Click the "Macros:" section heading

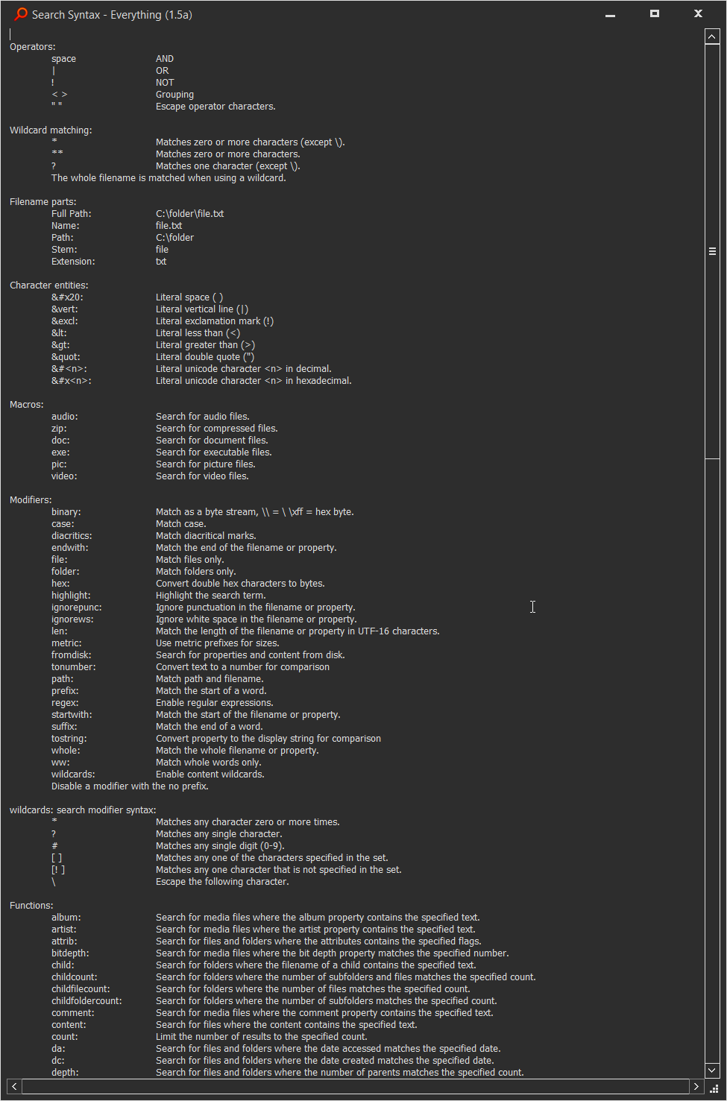tap(27, 405)
